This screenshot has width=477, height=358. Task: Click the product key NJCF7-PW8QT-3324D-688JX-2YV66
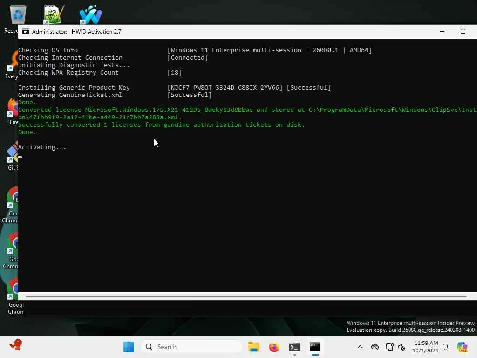coord(225,87)
